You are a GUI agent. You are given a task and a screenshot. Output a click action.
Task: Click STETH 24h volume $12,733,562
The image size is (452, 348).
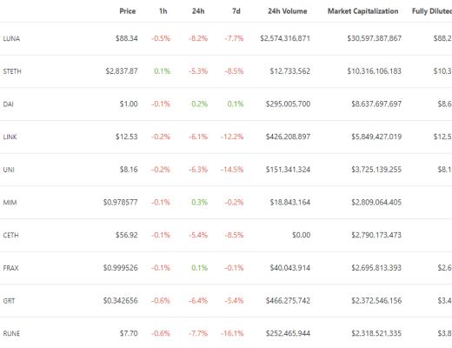tap(290, 71)
